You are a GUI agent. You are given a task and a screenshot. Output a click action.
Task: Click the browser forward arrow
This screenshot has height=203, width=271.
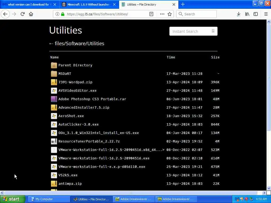point(14,14)
